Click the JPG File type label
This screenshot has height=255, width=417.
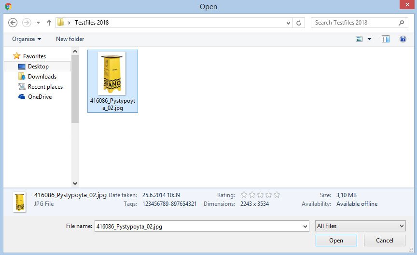pyautogui.click(x=44, y=204)
